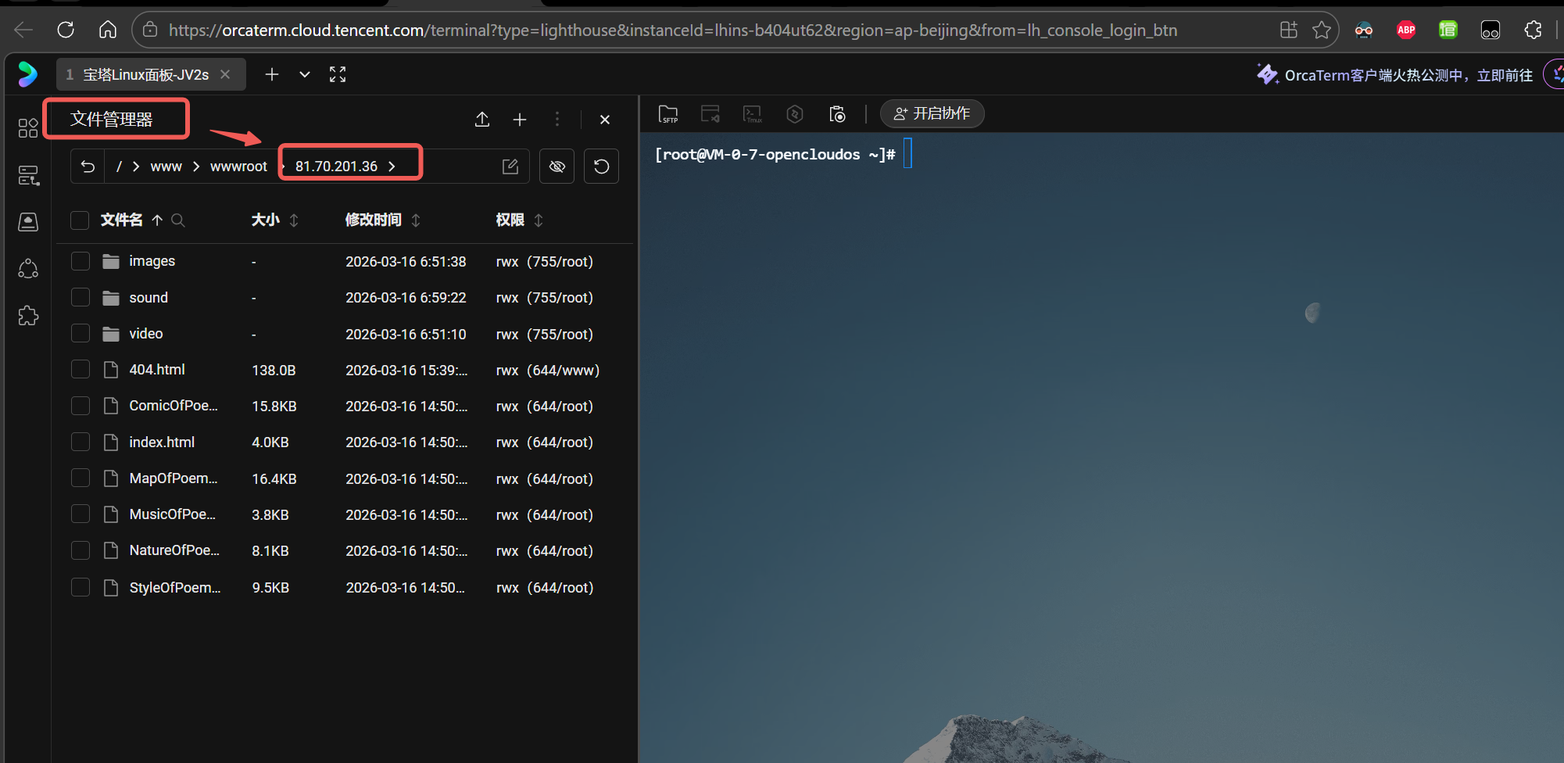Open the browser extensions puzzle icon
Viewport: 1564px width, 763px height.
point(1533,30)
